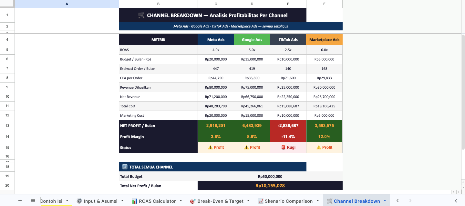
Task: Select column A header
Action: [x=67, y=4]
